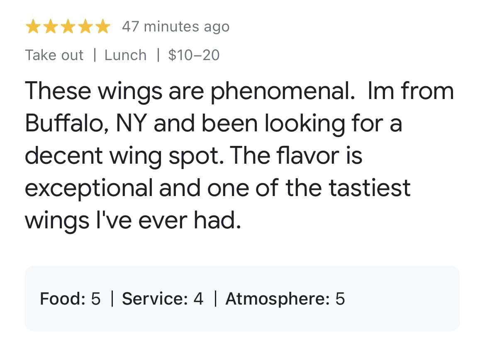Click 'wings I've ever had' closing line
The height and width of the screenshot is (356, 485).
point(133,220)
